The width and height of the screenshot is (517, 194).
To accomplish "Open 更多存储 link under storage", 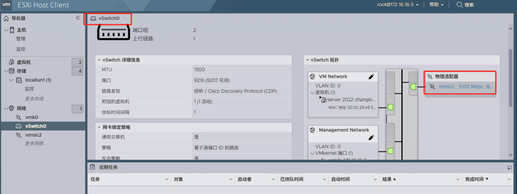I will [36, 99].
